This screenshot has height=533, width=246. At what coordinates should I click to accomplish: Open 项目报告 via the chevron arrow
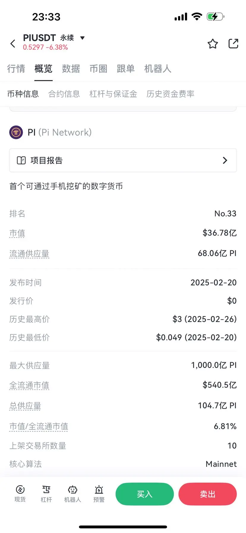(225, 160)
